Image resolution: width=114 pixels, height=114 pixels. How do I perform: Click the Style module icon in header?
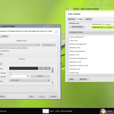coord(56,31)
